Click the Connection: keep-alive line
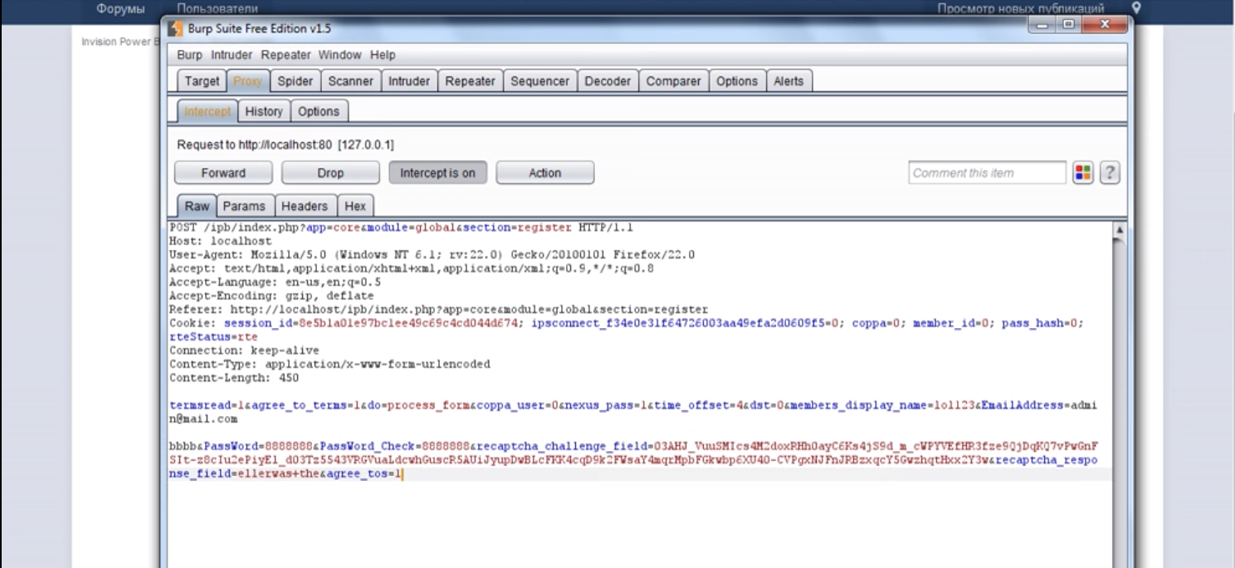Viewport: 1235px width, 568px height. click(244, 350)
